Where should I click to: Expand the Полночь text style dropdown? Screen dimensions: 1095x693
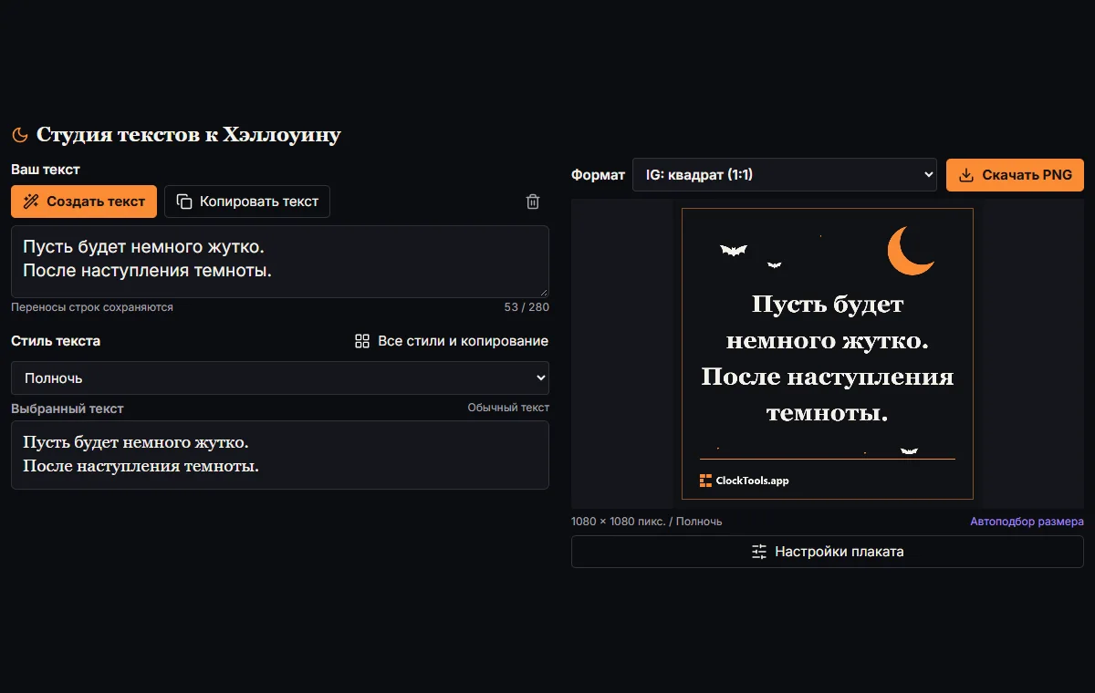tap(280, 378)
